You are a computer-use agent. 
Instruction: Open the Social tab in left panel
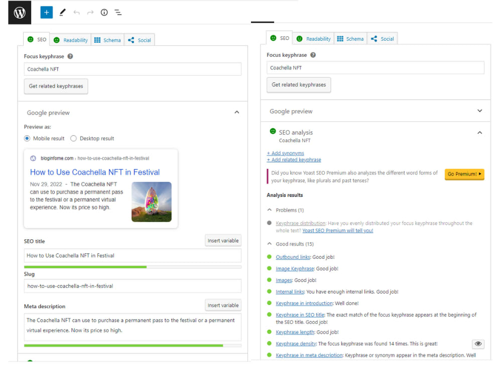tap(139, 40)
